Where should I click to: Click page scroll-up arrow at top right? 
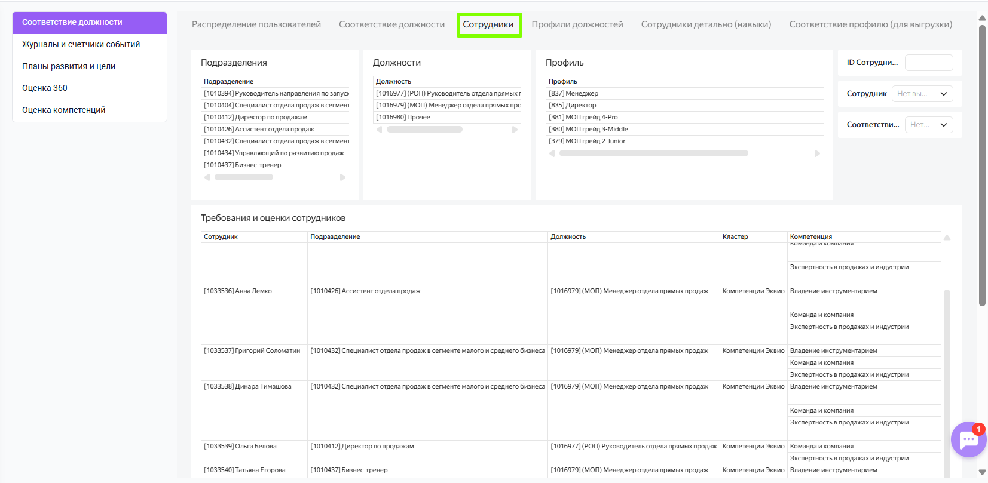pyautogui.click(x=982, y=18)
